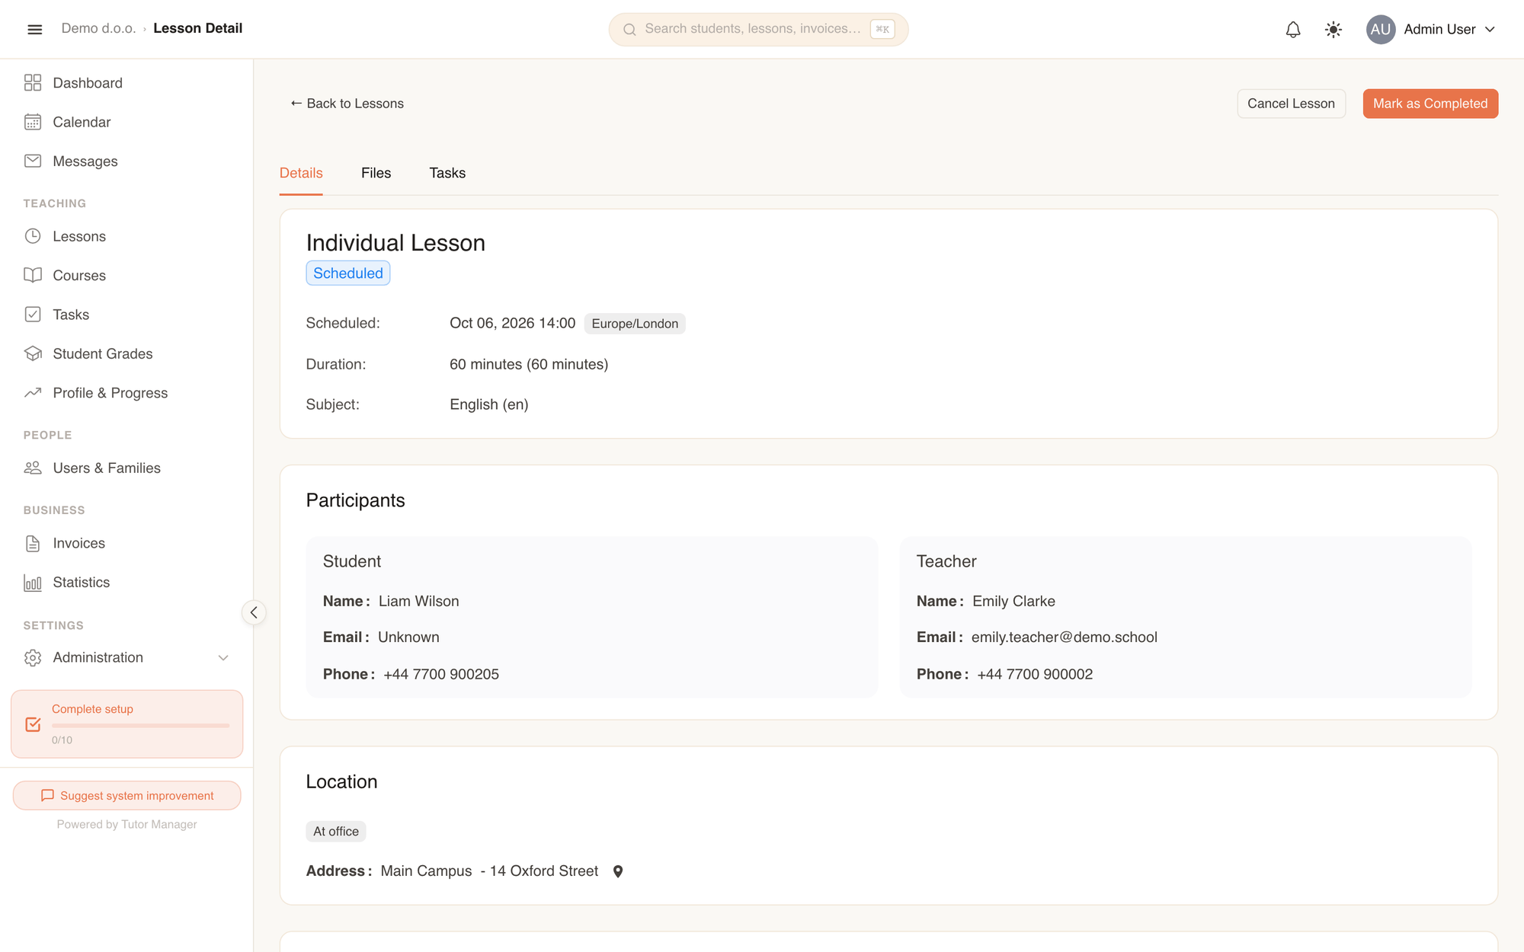Screen dimensions: 1524x952
Task: Click the Dashboard grid icon
Action: 33,82
